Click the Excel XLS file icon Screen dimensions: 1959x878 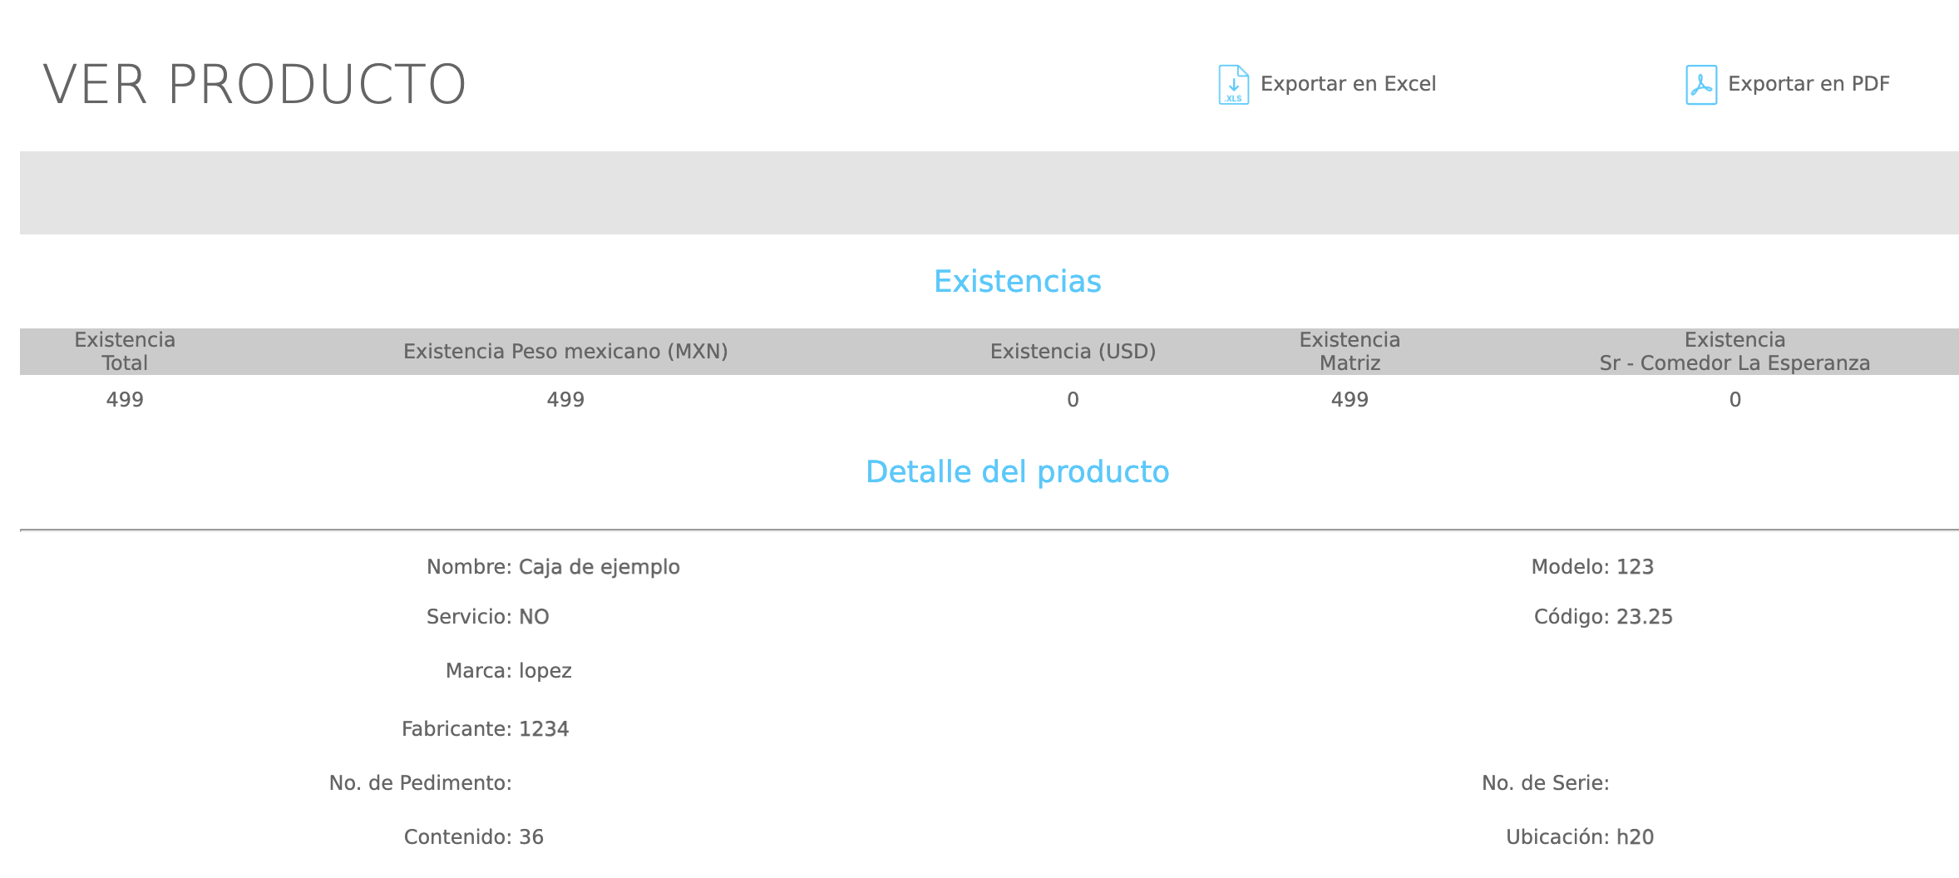click(x=1233, y=85)
